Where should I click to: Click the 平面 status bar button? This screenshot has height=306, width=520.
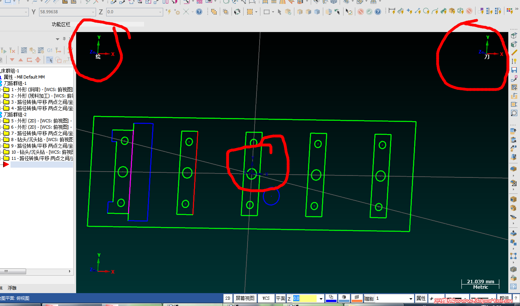tap(281, 298)
